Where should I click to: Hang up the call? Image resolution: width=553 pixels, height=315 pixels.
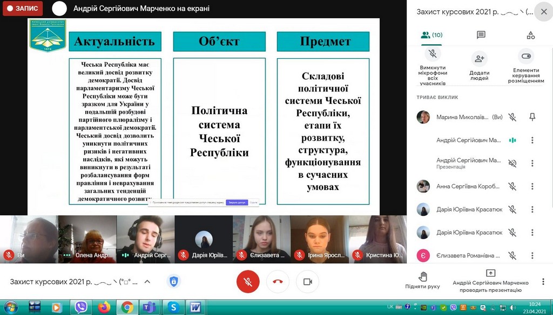(x=278, y=282)
